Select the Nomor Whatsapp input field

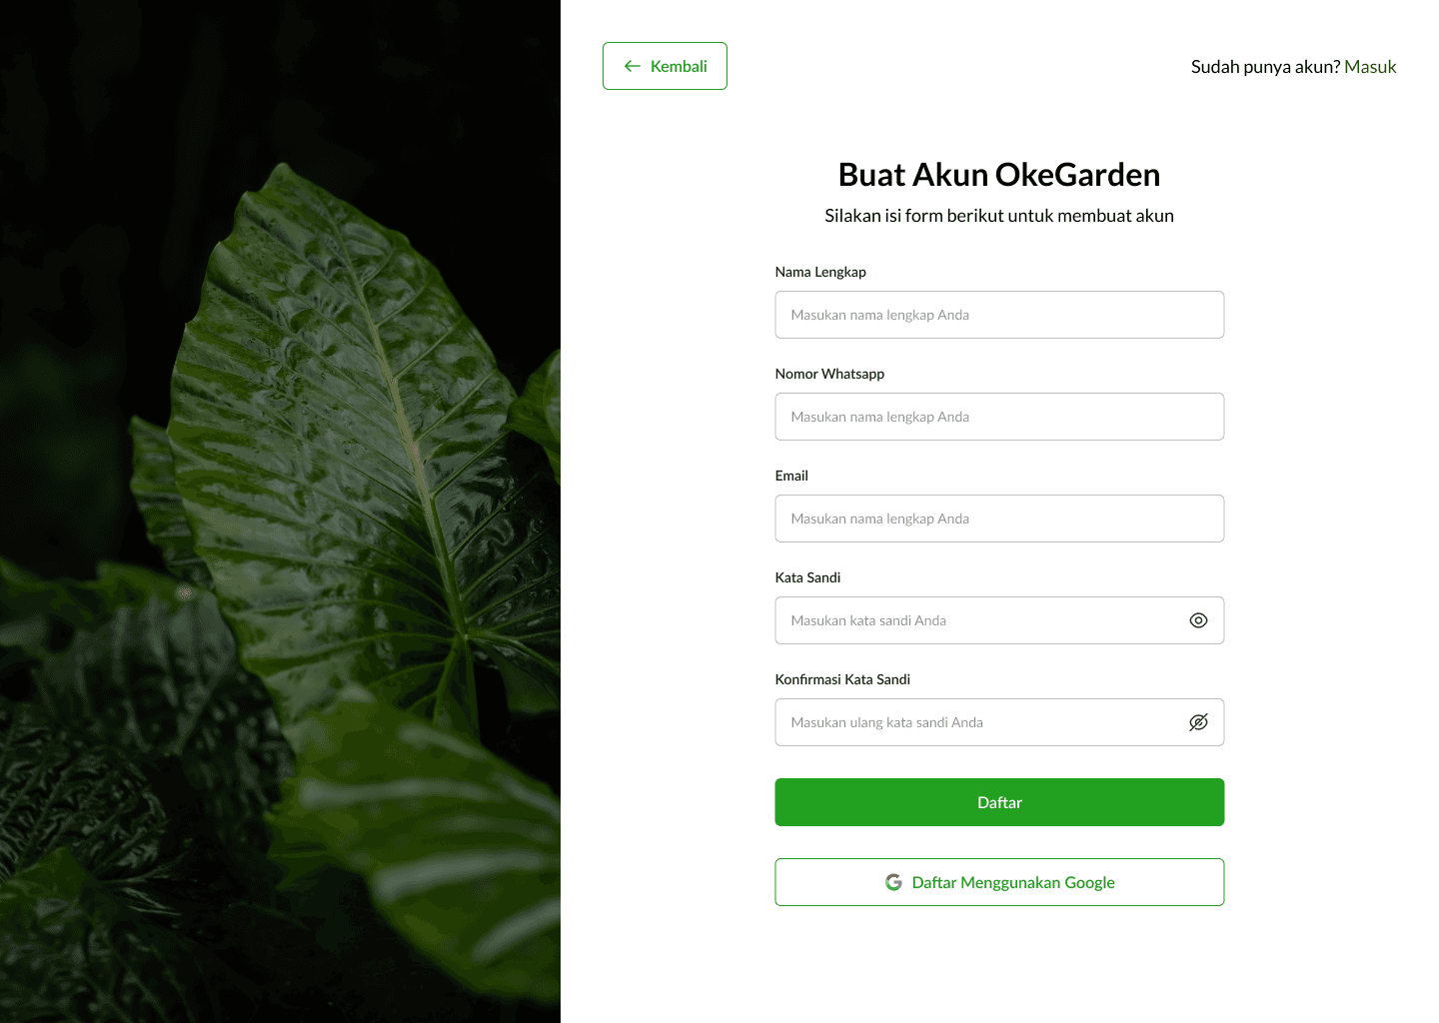[x=999, y=417]
